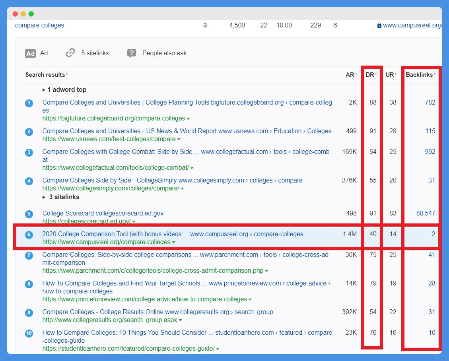Click info icon next to Search results header
The height and width of the screenshot is (361, 449).
point(67,74)
